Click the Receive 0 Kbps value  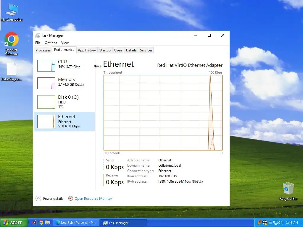[115, 182]
